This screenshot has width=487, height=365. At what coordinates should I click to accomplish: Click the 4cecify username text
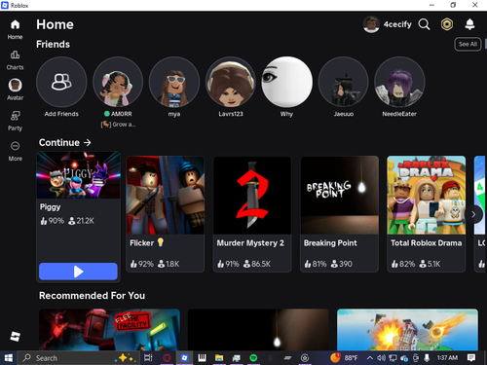point(397,24)
